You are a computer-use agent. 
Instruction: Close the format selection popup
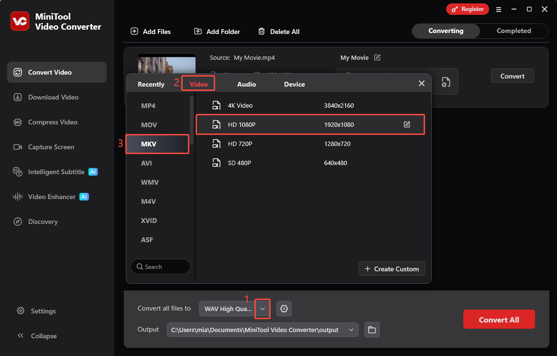(422, 83)
